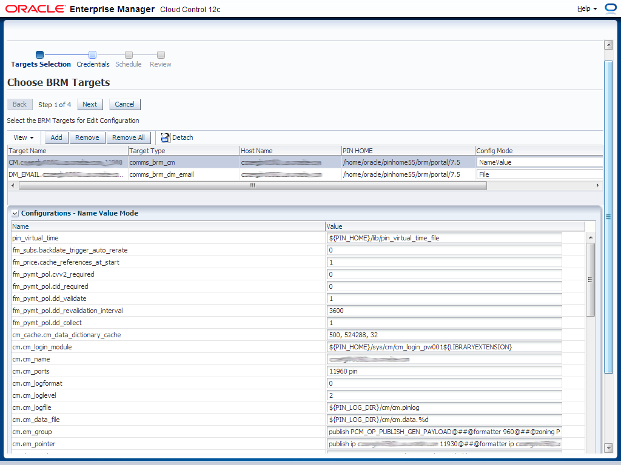The image size is (621, 465).
Task: Edit the pin_virtual_time value field
Action: [445, 238]
